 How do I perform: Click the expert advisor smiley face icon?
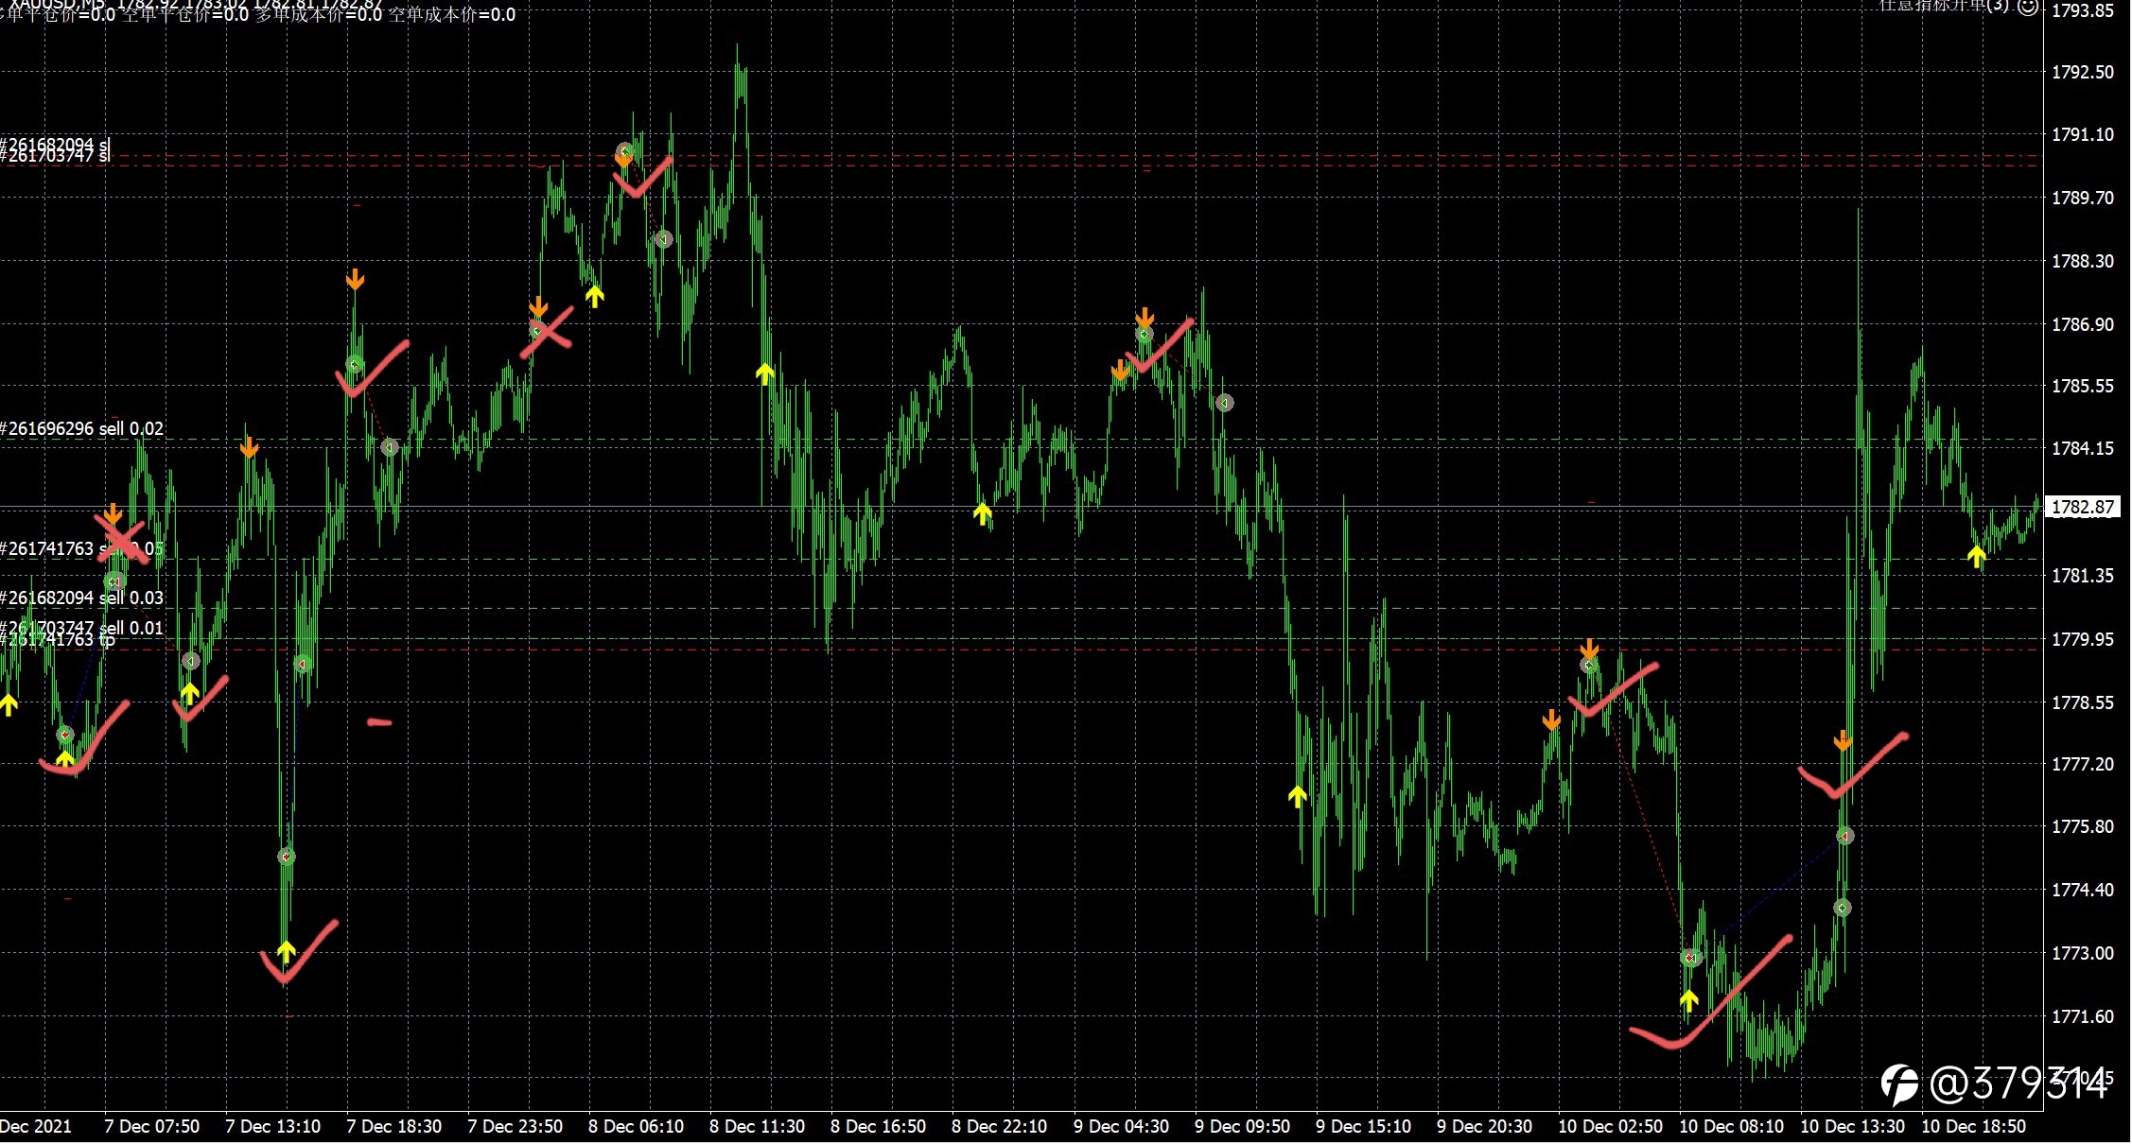(2027, 8)
